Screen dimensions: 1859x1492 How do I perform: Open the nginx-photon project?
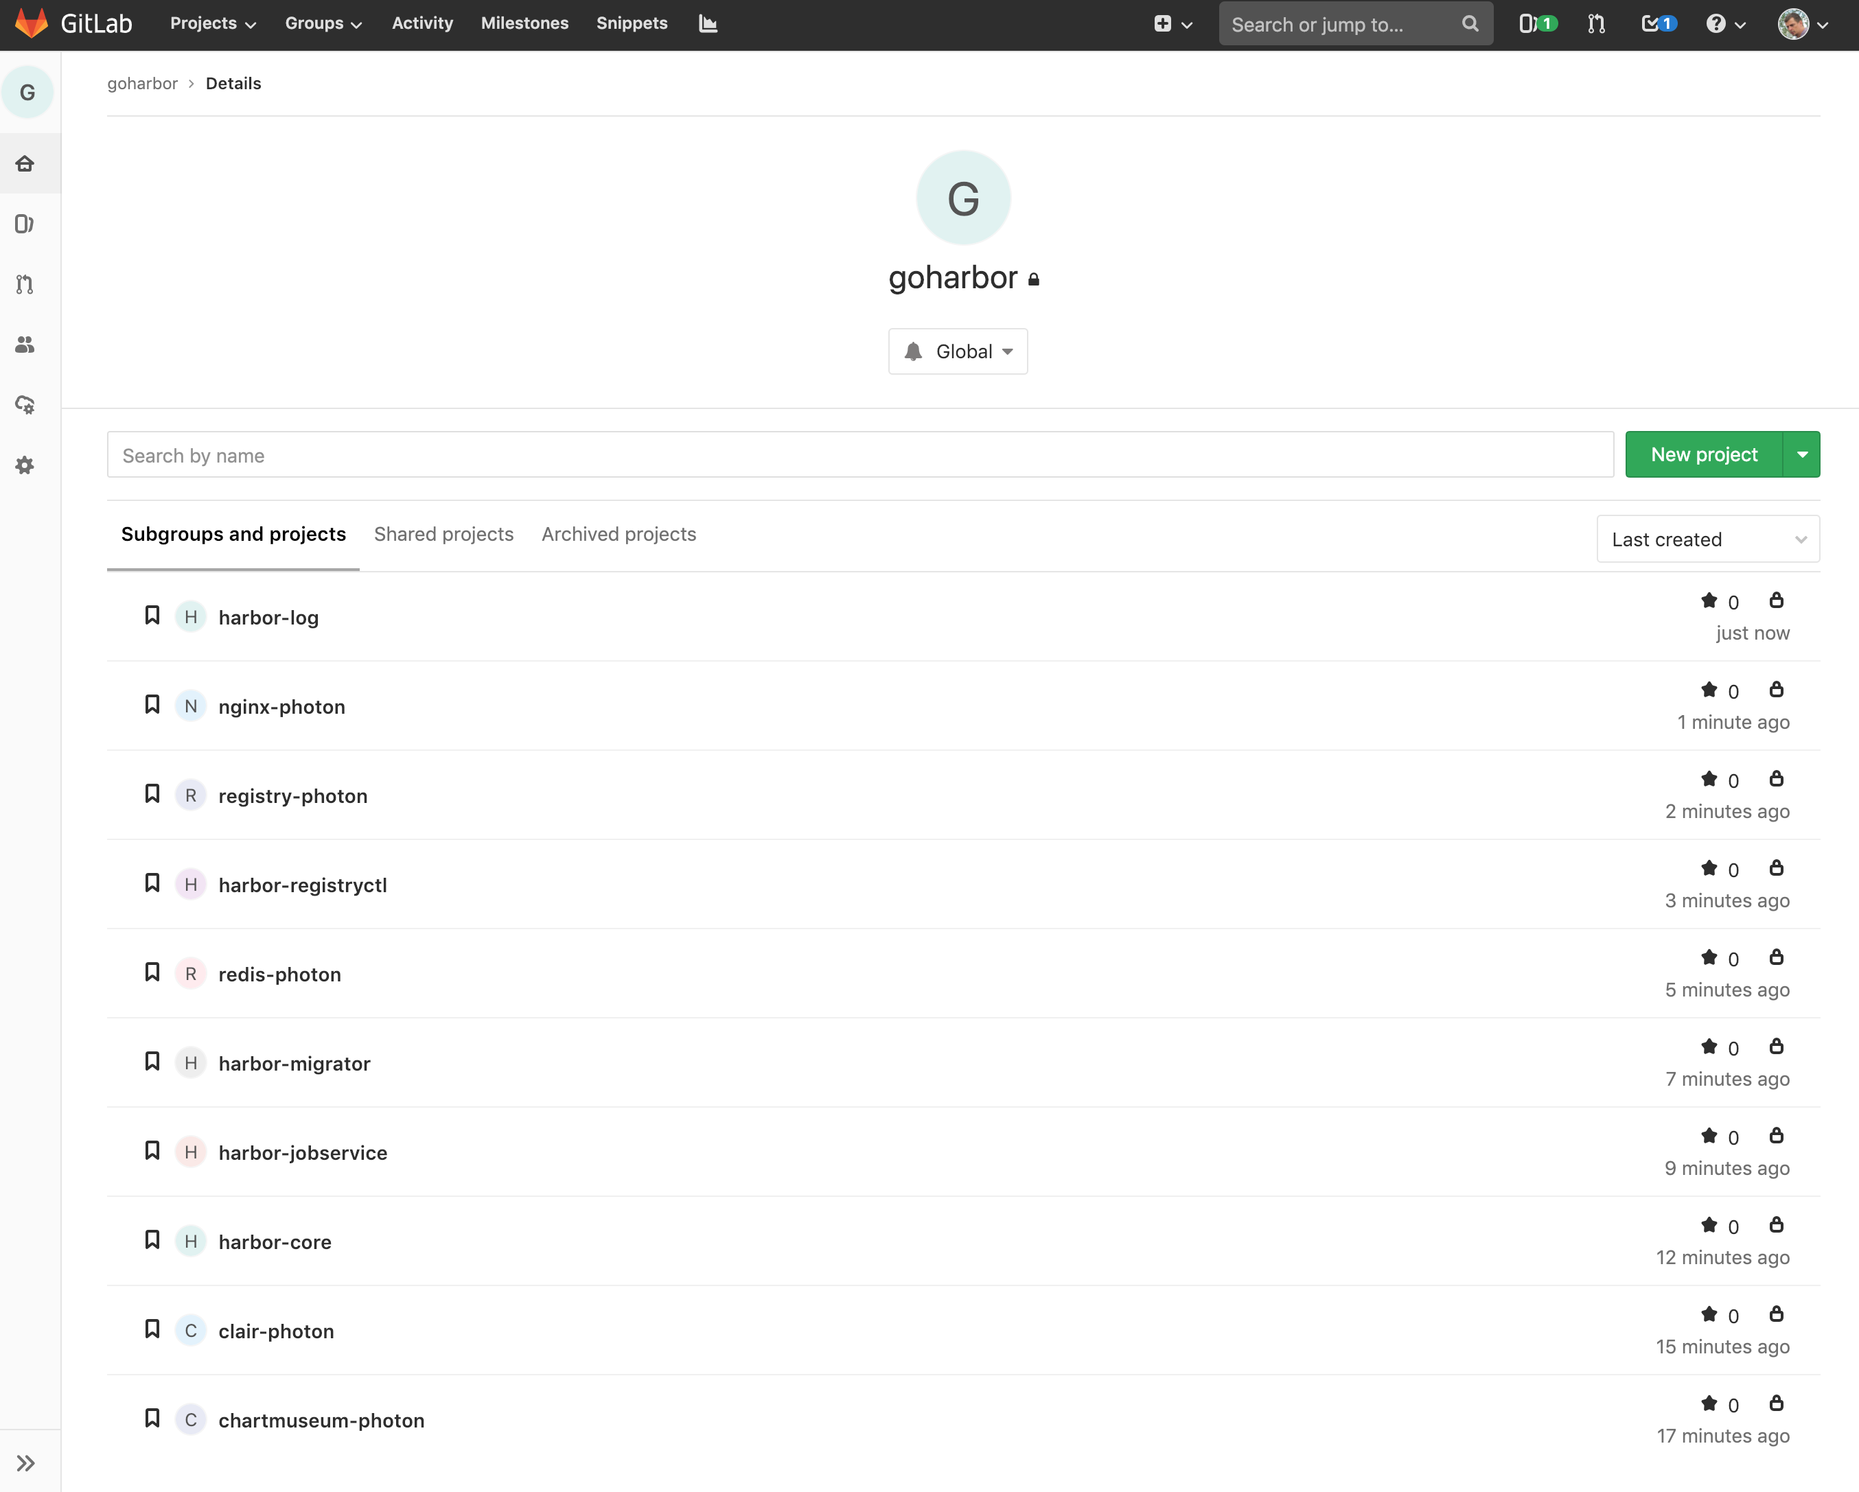click(282, 707)
